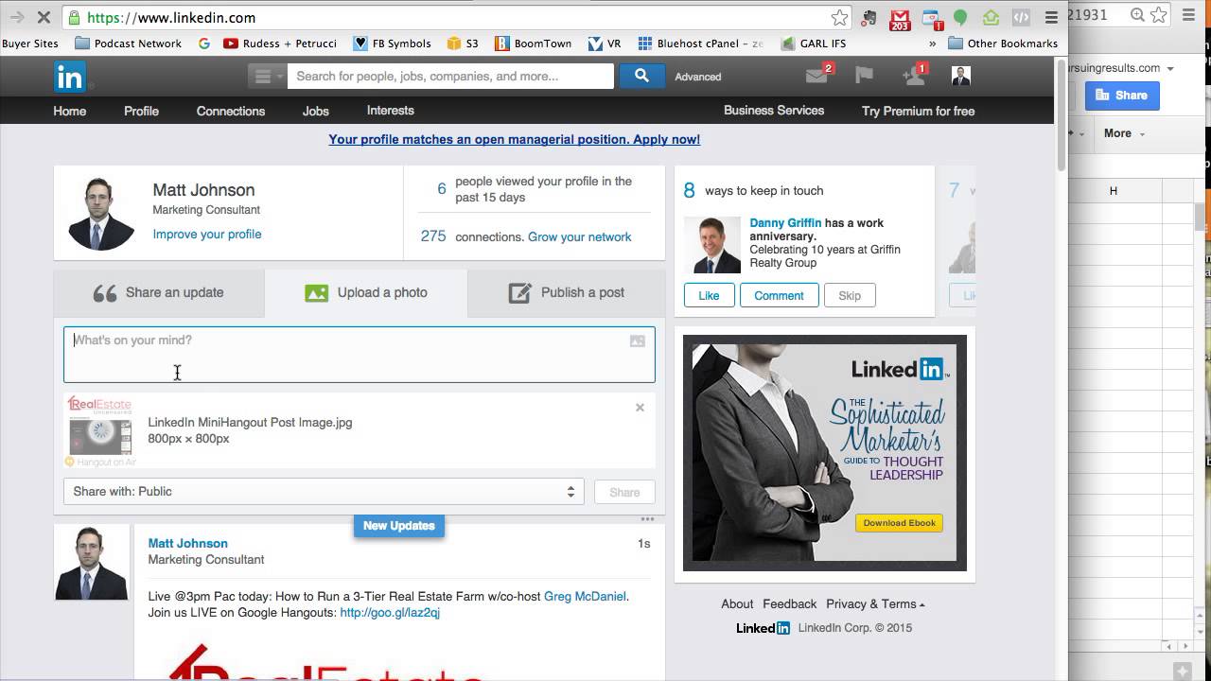Show hidden bookmarks with the double chevron
The width and height of the screenshot is (1211, 681).
(x=933, y=44)
